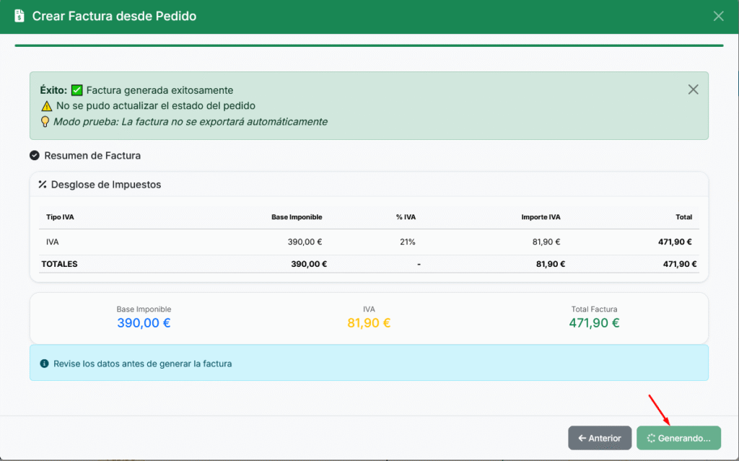Click the green checkmark success icon

(77, 90)
